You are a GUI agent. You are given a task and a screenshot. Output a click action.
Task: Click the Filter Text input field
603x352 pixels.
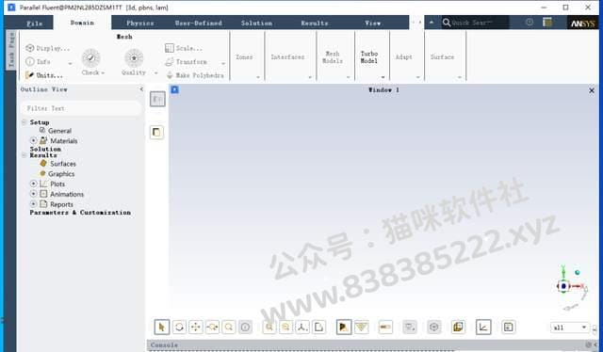pyautogui.click(x=81, y=108)
